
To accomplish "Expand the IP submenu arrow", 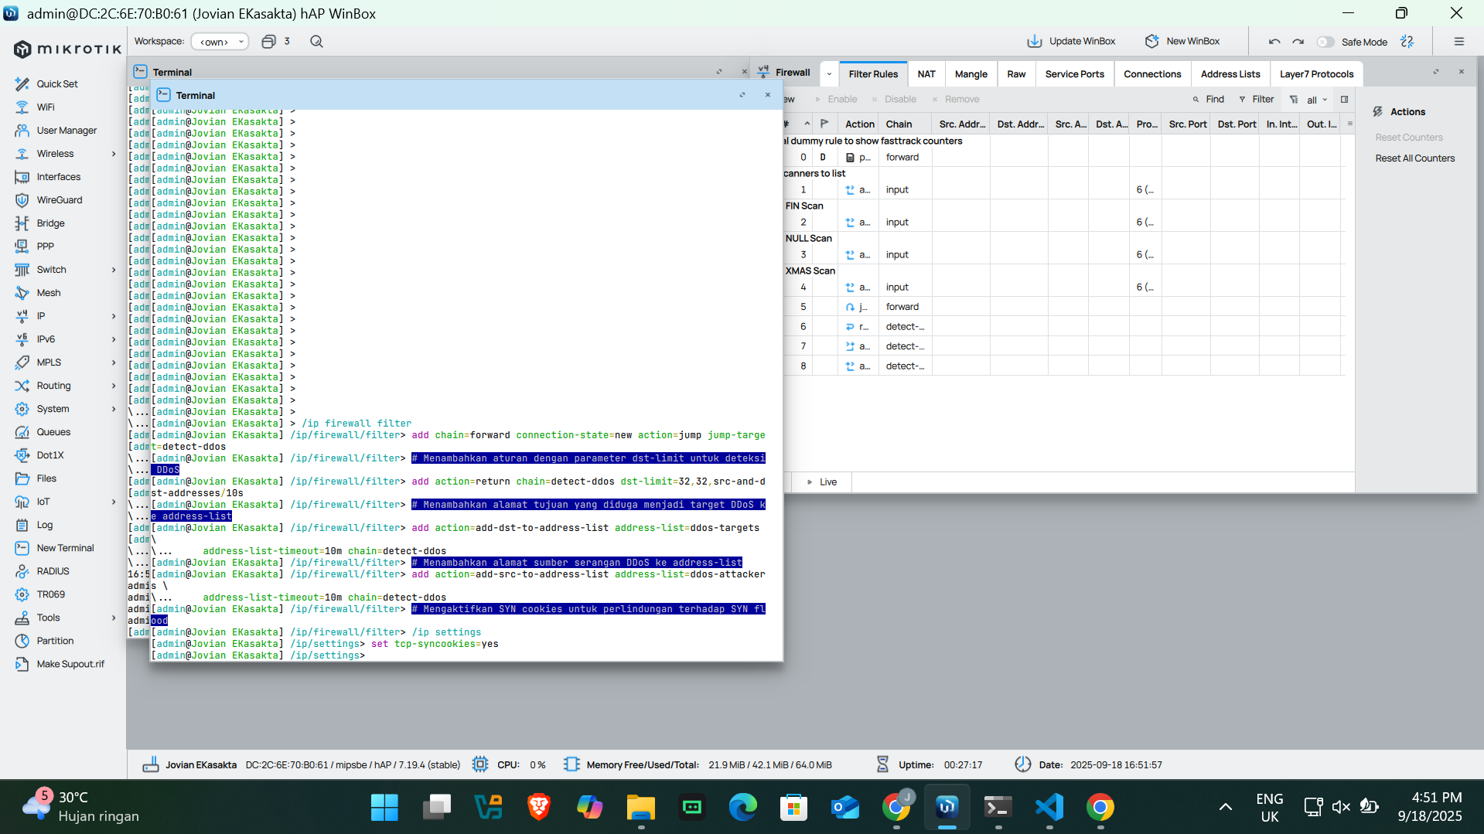I will (x=114, y=316).
